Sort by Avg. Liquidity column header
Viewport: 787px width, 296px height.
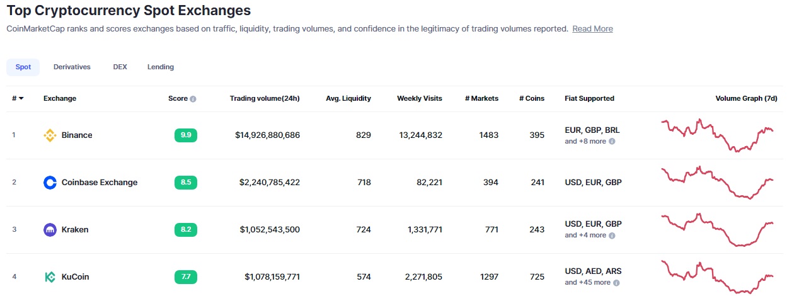point(348,98)
